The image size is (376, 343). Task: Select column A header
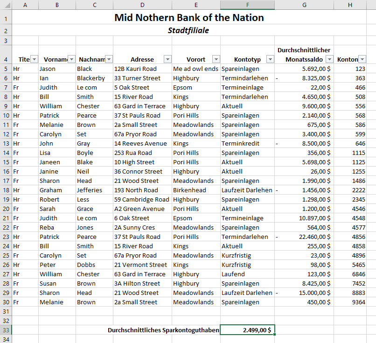(x=25, y=5)
